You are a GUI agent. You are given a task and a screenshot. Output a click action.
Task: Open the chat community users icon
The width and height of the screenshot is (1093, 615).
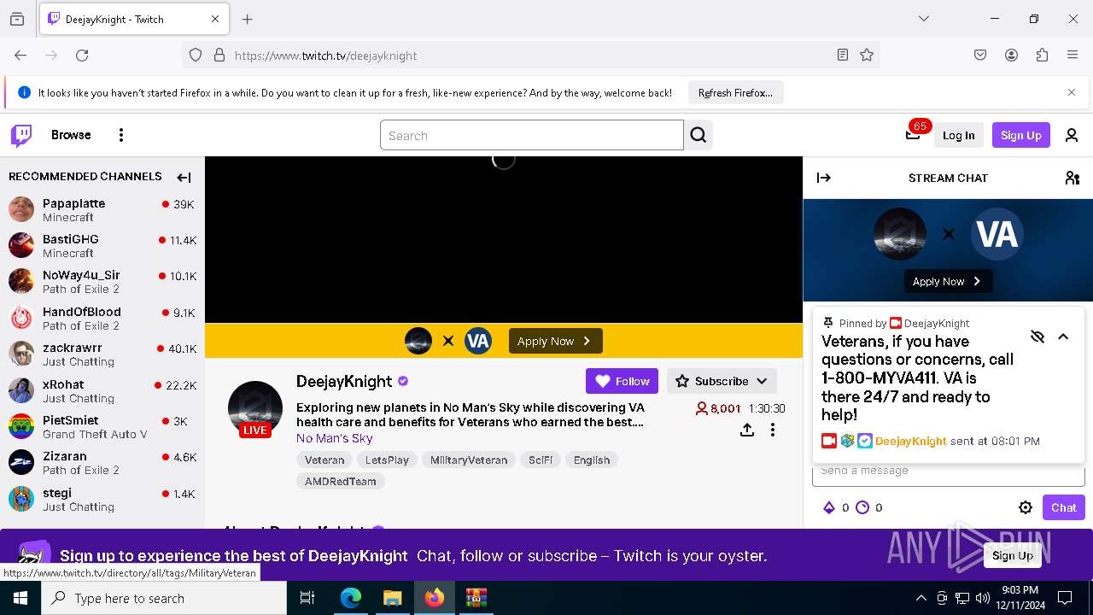pos(1073,178)
